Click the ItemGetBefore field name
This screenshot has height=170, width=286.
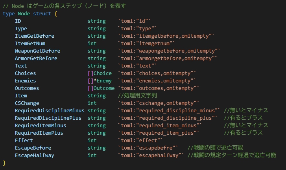click(x=35, y=36)
